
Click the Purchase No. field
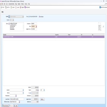pos(34,24)
